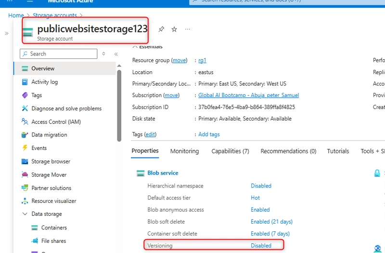
Task: Click the Resource visualizer icon
Action: 25,201
